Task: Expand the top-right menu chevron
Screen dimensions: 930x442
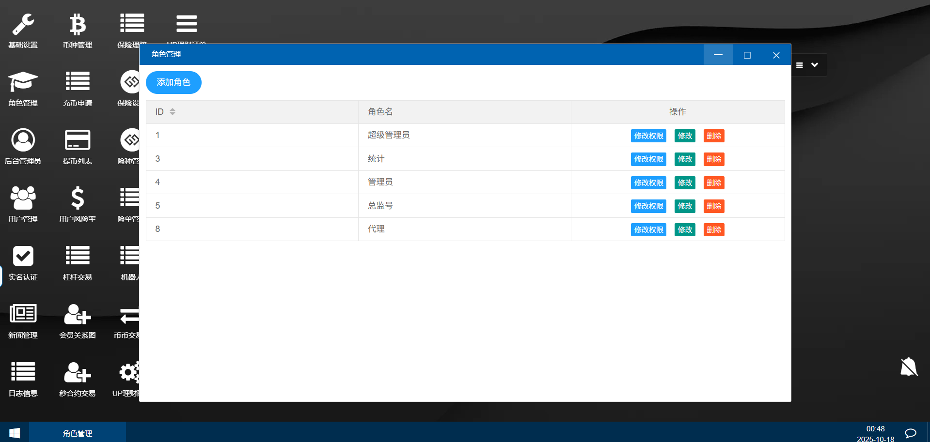Action: [x=815, y=65]
